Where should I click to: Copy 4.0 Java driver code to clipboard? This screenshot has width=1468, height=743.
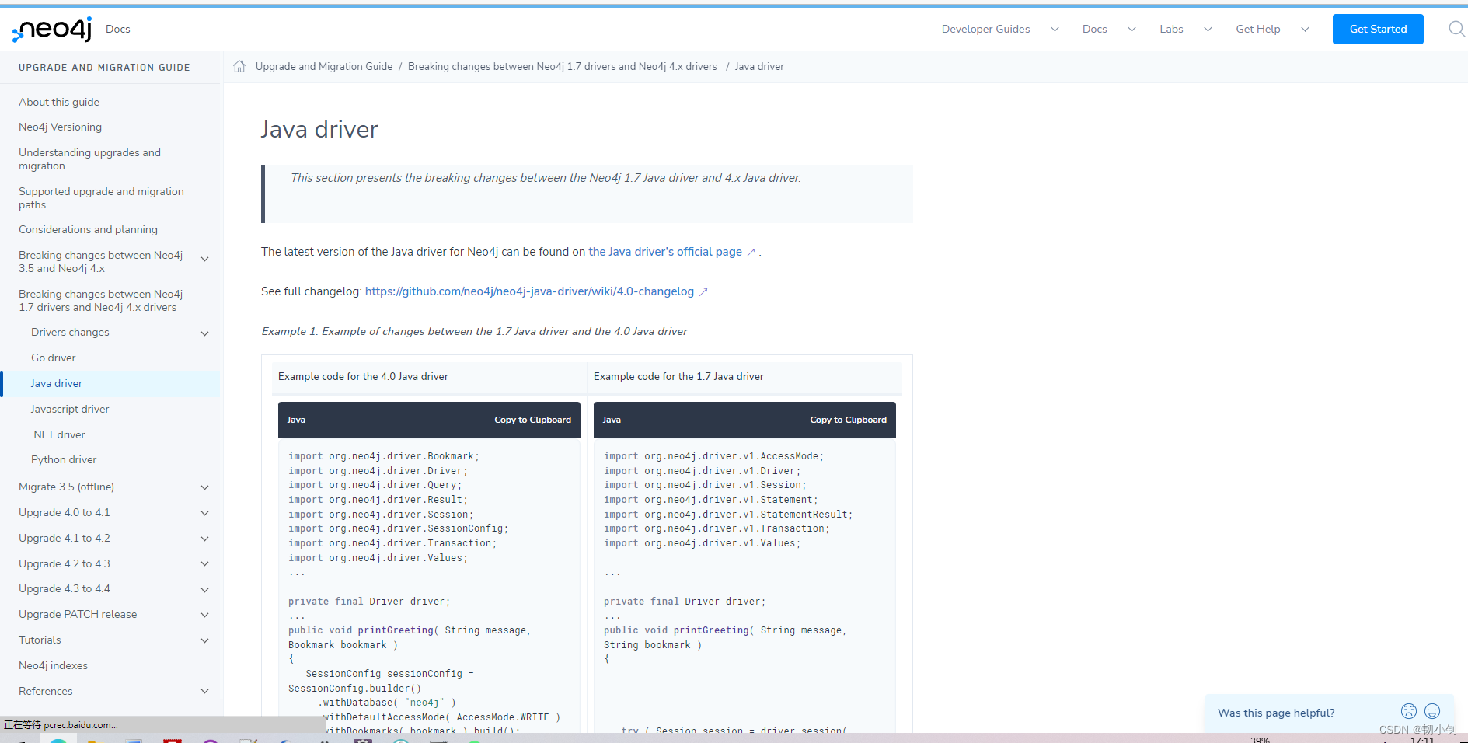pyautogui.click(x=532, y=420)
